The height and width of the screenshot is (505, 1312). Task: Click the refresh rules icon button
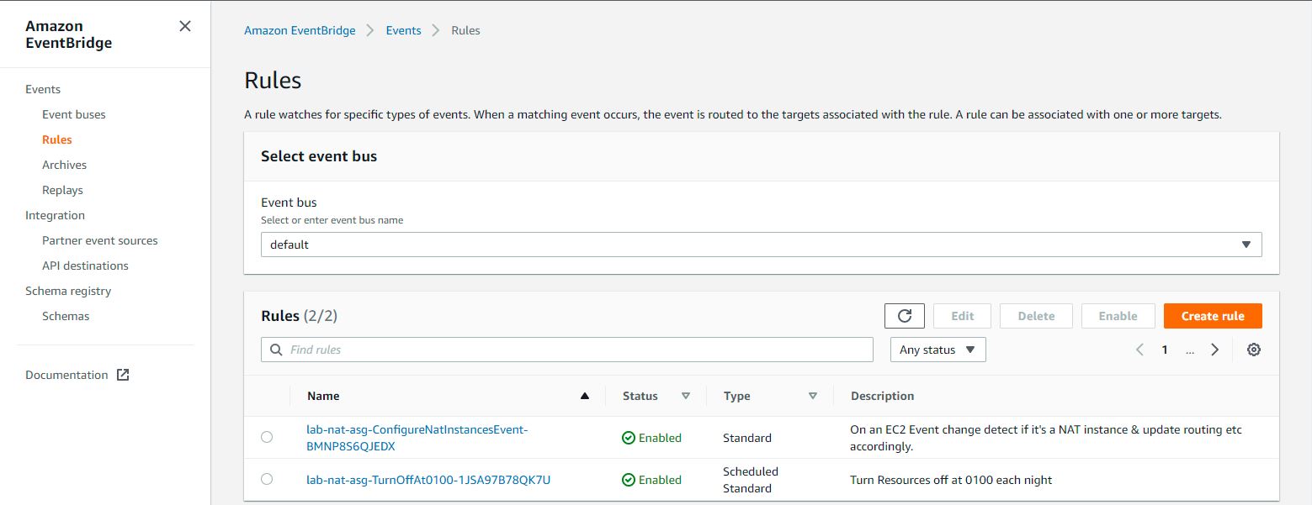pos(905,316)
